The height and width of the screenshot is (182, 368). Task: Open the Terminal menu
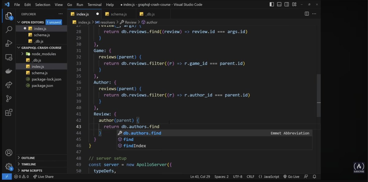click(x=94, y=5)
